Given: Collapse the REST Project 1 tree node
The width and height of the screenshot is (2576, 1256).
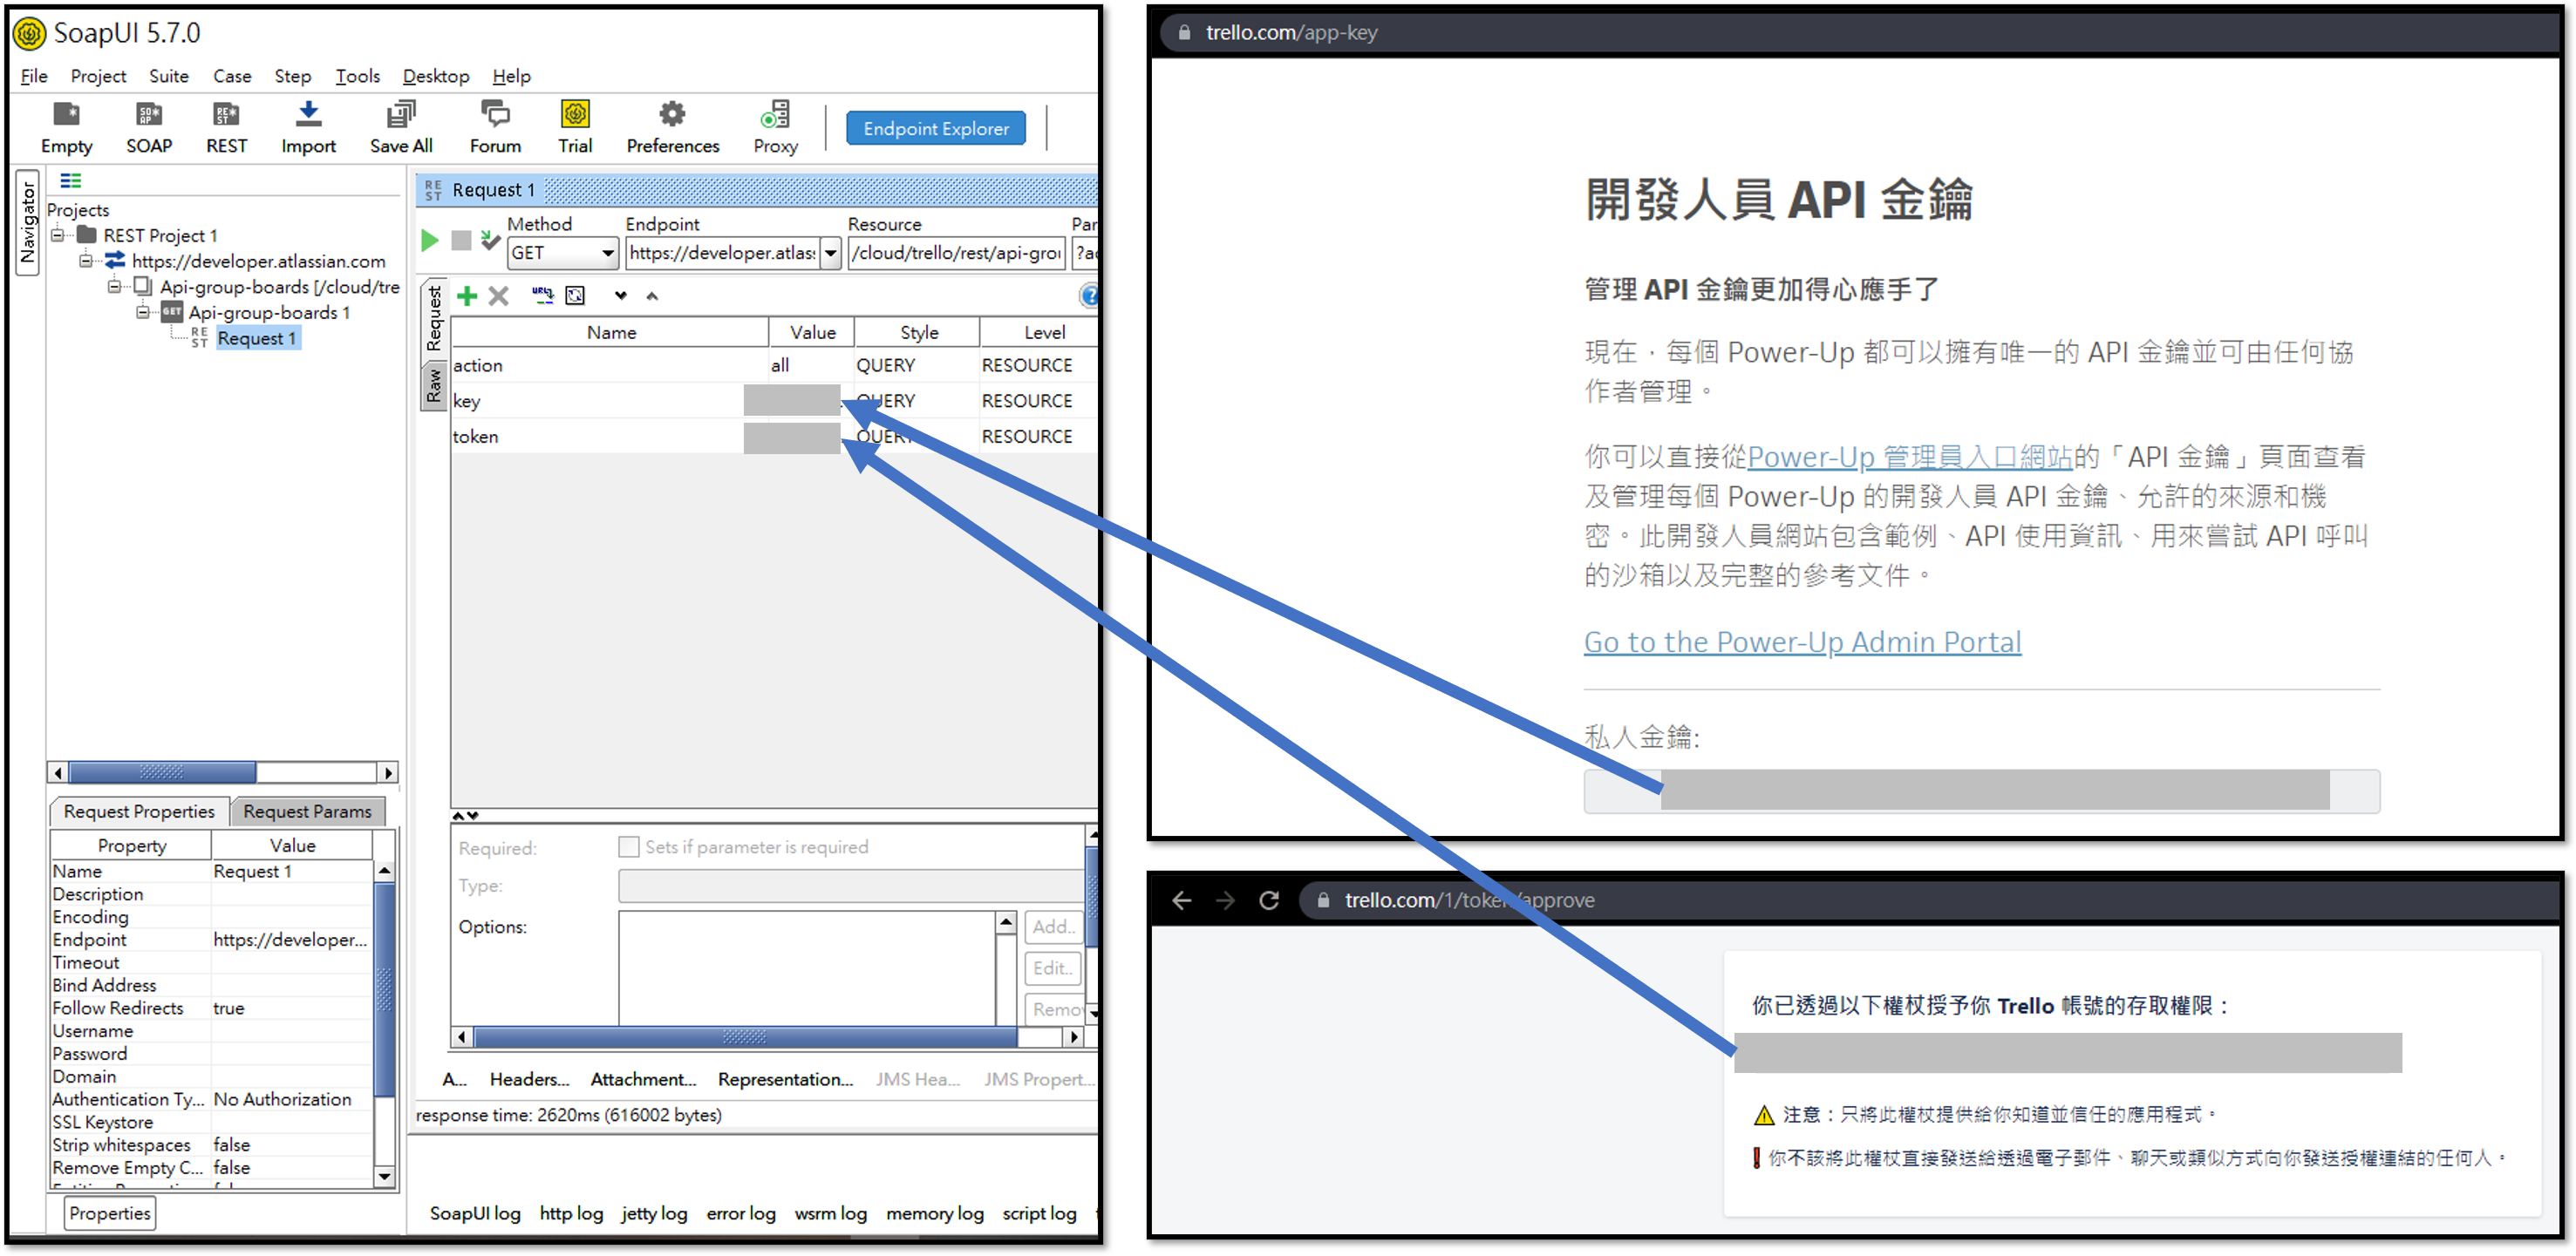Looking at the screenshot, I should 58,234.
